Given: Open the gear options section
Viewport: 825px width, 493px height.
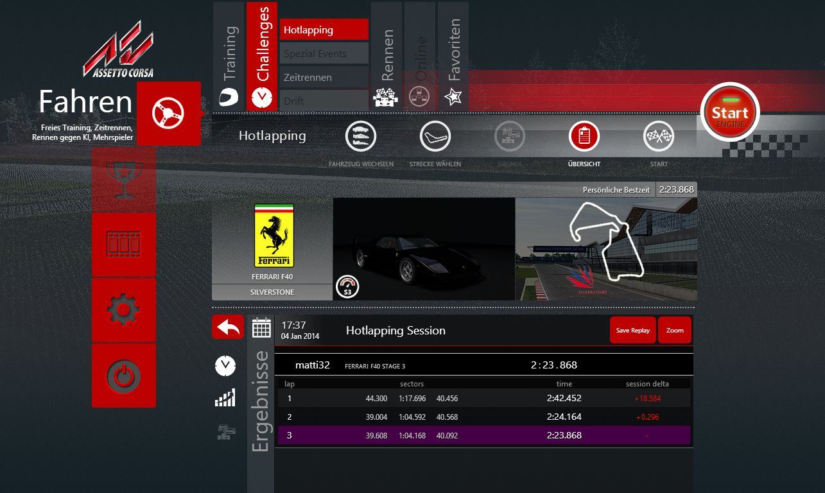Looking at the screenshot, I should [x=123, y=310].
